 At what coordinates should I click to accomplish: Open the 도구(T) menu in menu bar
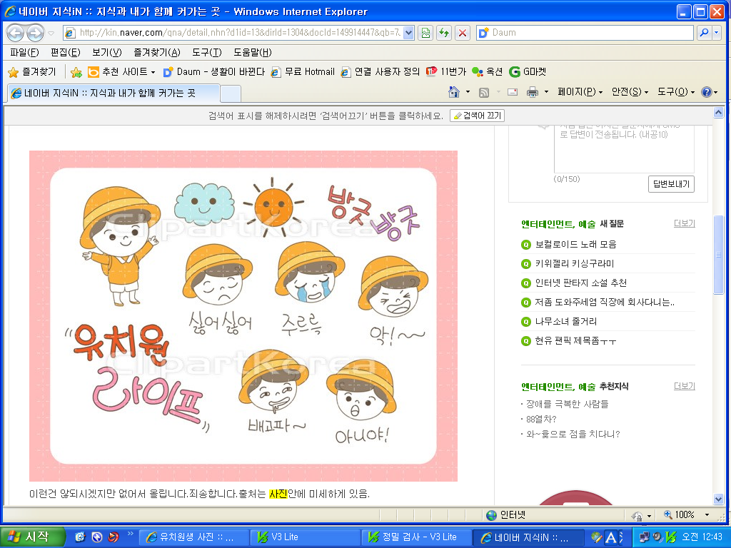(207, 52)
